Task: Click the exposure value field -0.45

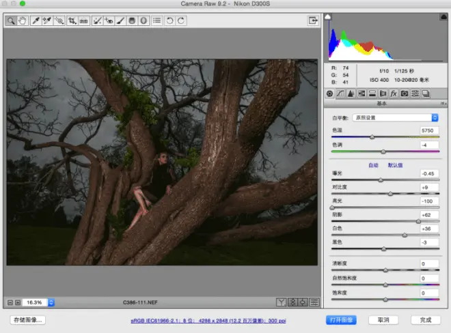Action: coord(429,173)
